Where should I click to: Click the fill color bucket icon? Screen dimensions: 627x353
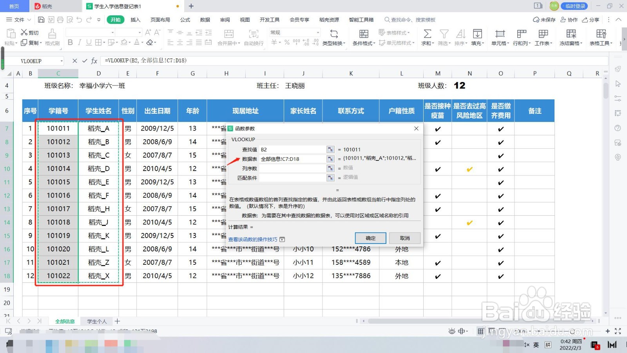click(x=124, y=42)
